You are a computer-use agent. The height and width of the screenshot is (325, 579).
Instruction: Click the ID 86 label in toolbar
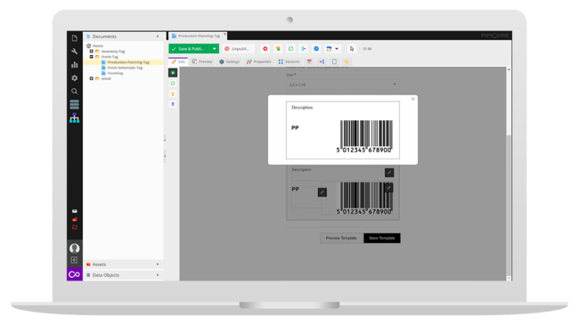tap(367, 49)
